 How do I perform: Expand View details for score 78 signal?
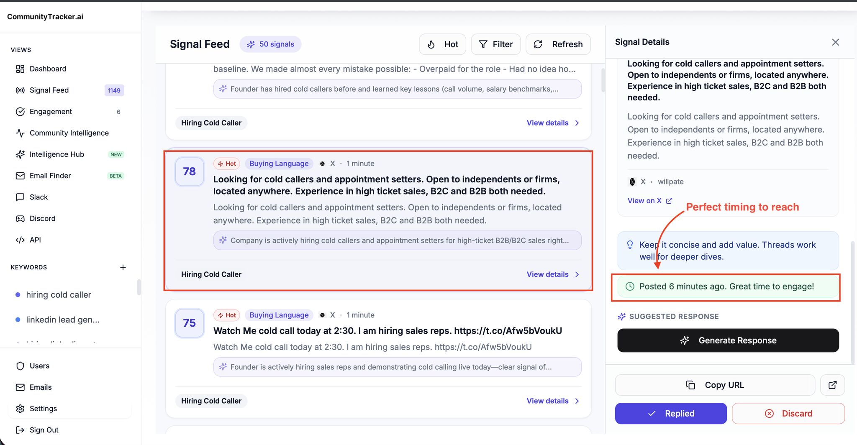[x=553, y=274]
